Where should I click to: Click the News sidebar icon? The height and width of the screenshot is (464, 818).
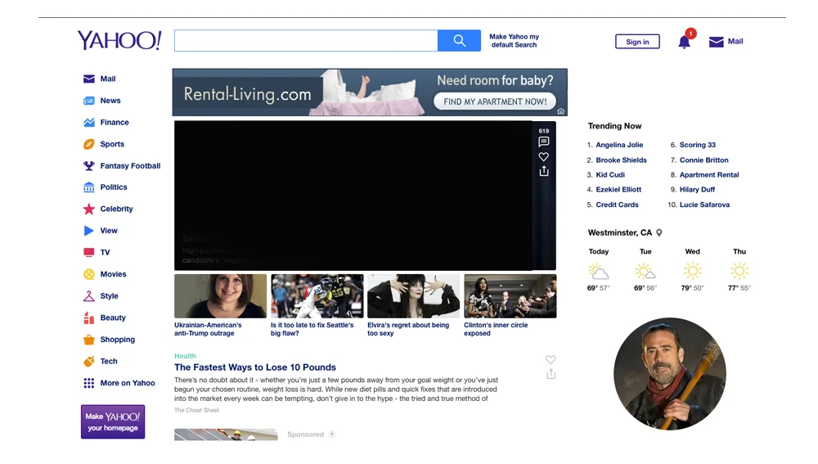89,101
